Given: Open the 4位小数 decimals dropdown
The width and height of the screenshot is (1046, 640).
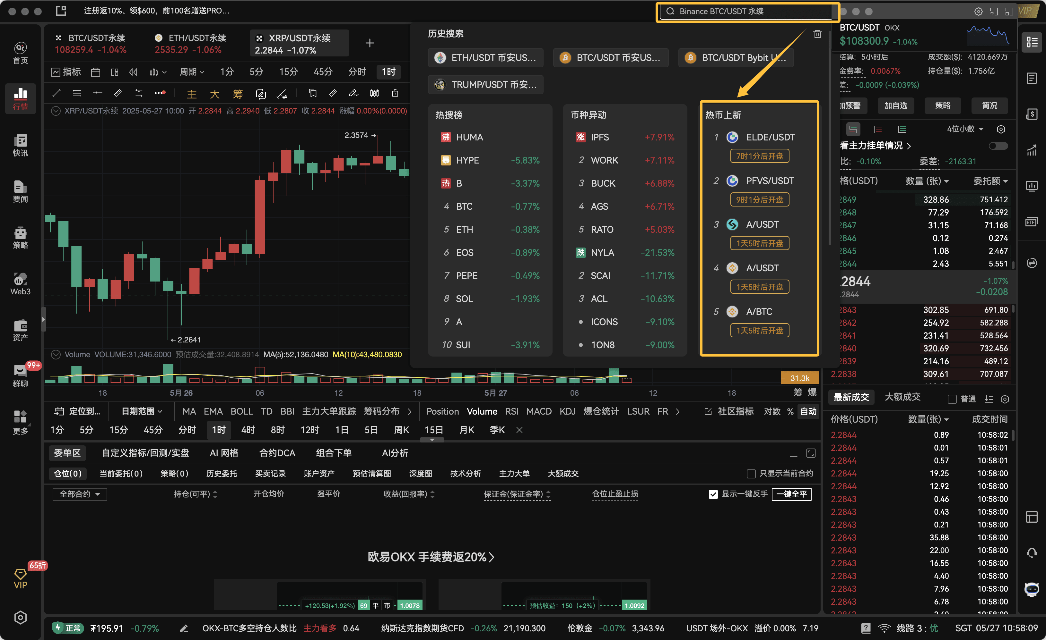Looking at the screenshot, I should pos(965,129).
